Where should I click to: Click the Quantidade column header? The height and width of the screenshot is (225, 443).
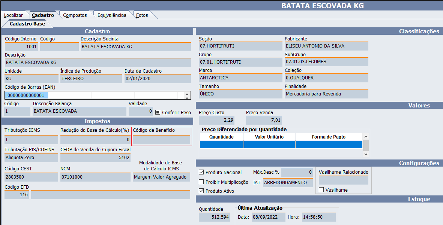221,137
